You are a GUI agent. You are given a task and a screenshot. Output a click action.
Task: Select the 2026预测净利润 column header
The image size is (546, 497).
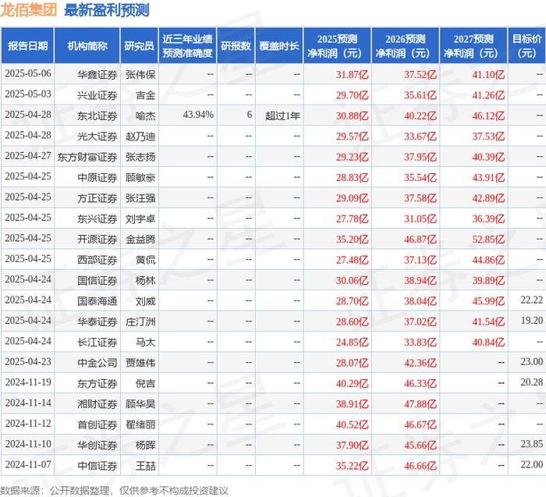click(x=406, y=45)
